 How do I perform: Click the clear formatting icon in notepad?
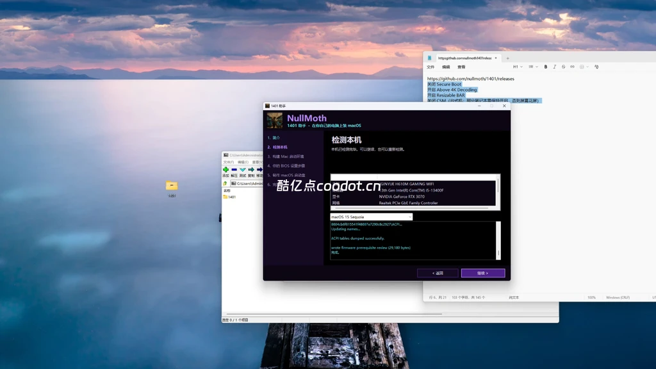coord(596,67)
